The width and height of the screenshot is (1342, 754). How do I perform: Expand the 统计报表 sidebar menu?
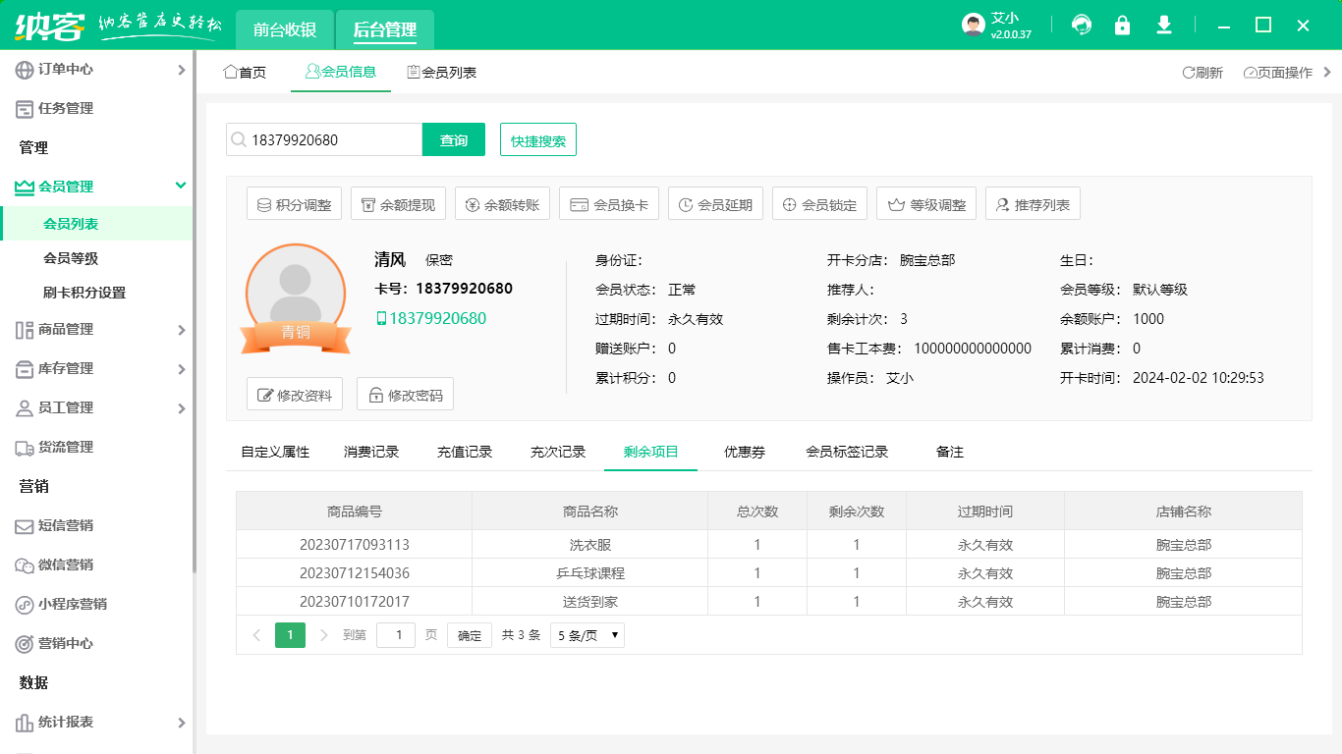tap(96, 723)
